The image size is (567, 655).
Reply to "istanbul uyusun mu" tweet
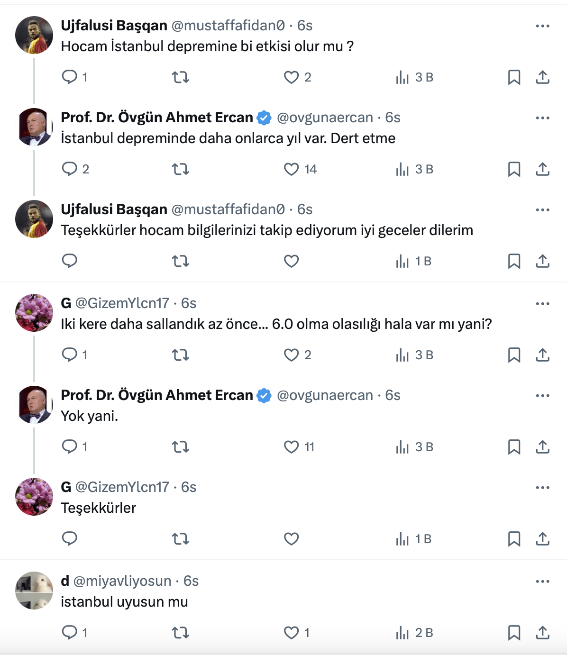click(70, 632)
